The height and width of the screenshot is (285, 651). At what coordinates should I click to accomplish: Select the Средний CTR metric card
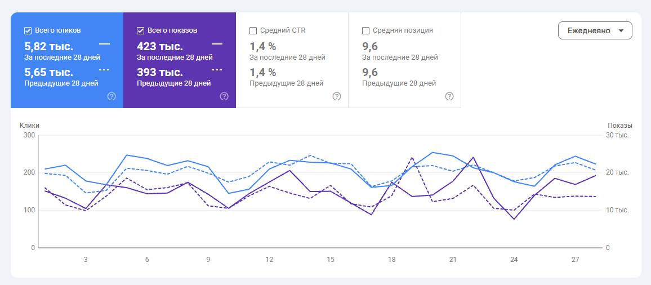click(292, 60)
